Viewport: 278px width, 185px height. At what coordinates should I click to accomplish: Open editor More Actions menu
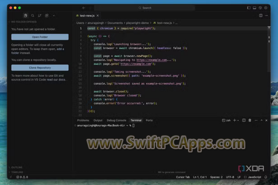[266, 15]
